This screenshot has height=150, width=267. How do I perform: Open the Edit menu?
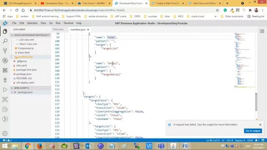[x=22, y=23]
